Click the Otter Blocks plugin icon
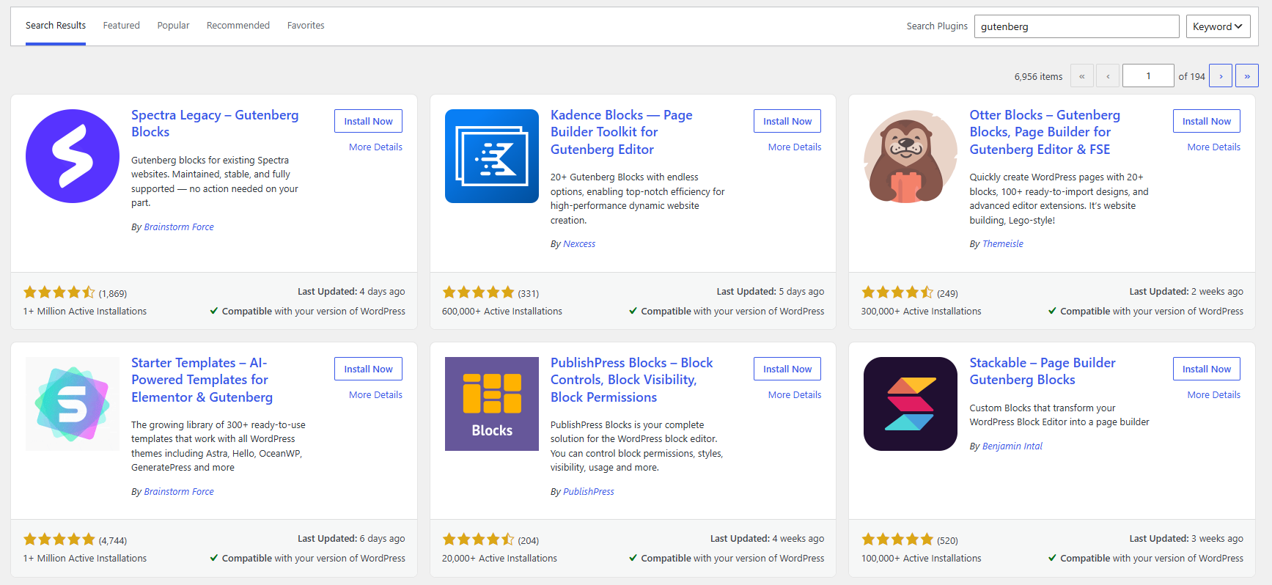1272x585 pixels. pyautogui.click(x=911, y=156)
